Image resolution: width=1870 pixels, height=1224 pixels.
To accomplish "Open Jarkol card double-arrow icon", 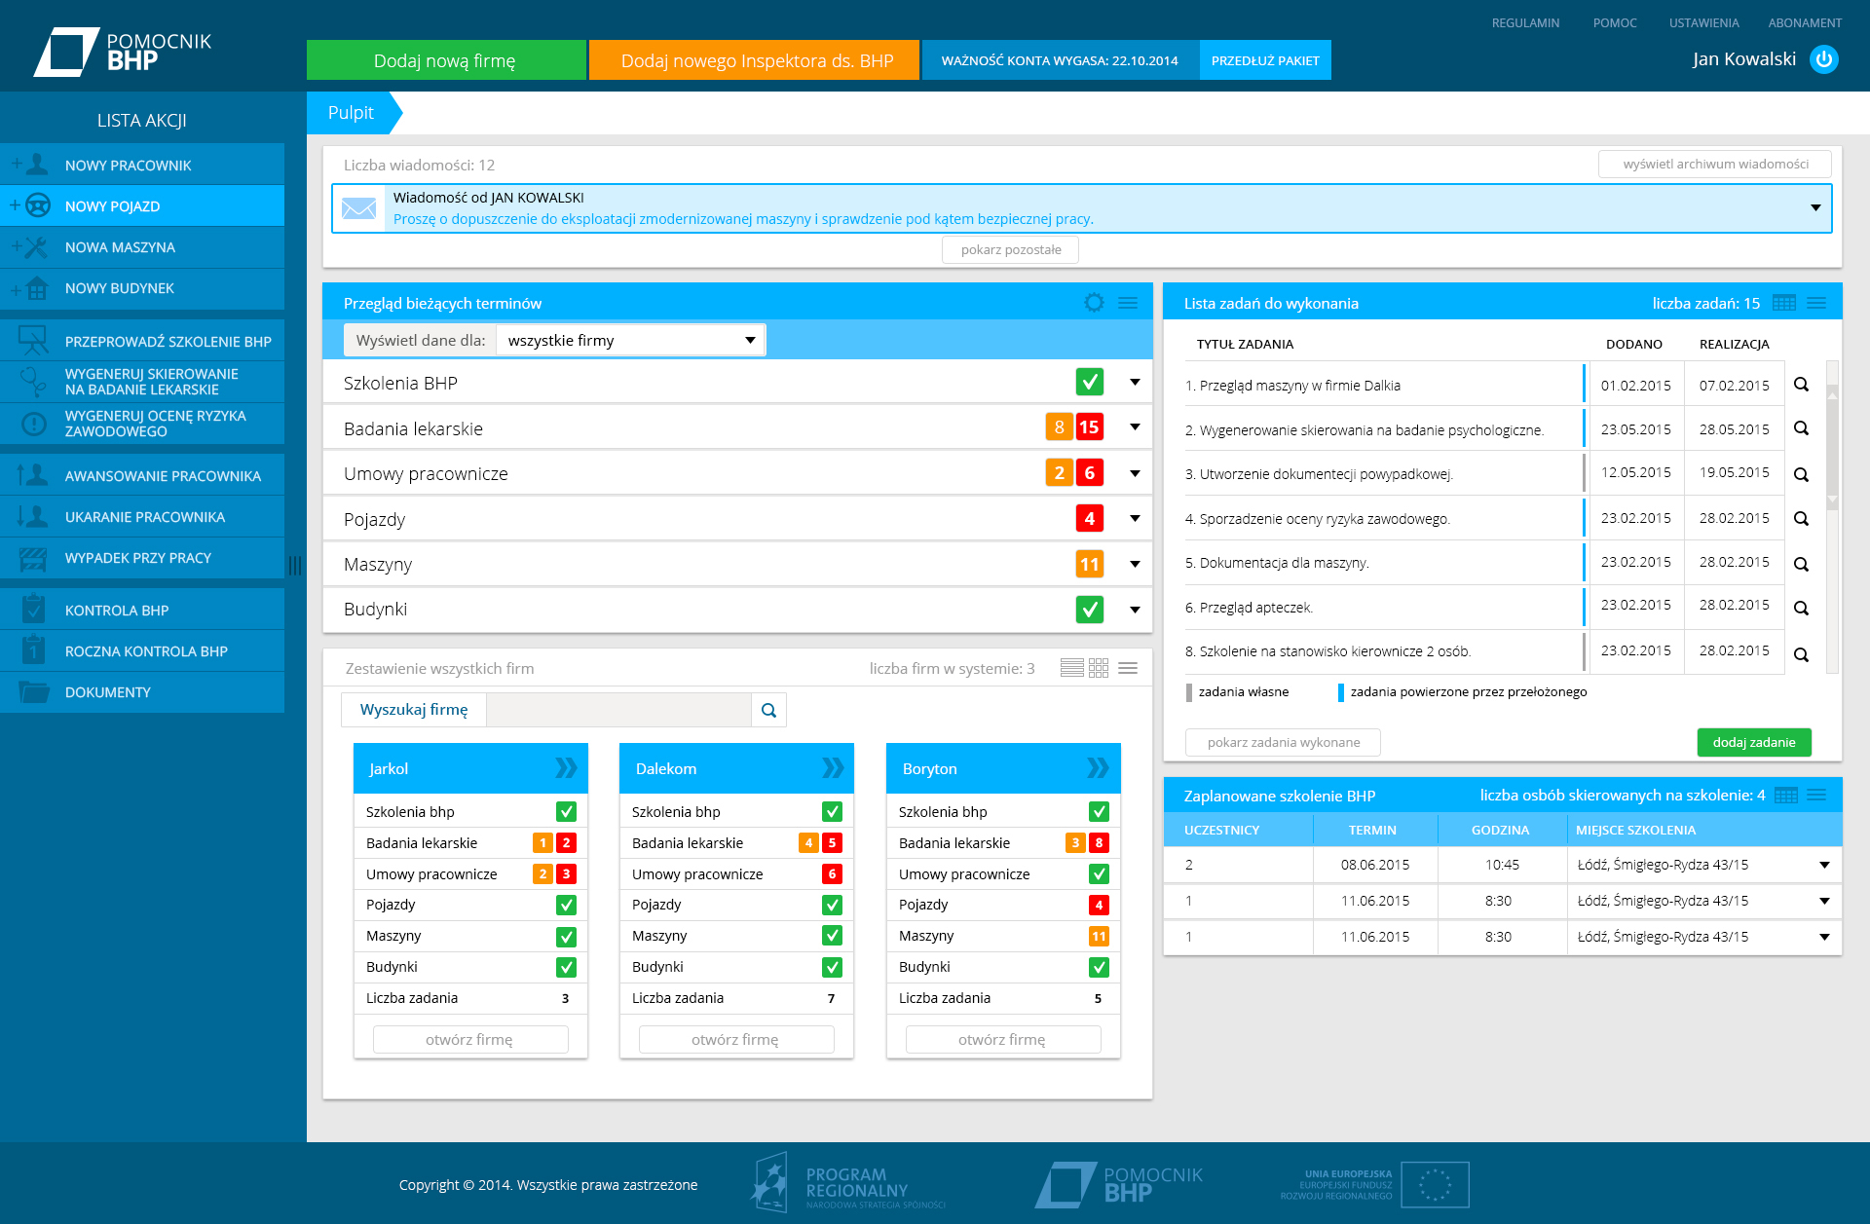I will click(x=566, y=768).
